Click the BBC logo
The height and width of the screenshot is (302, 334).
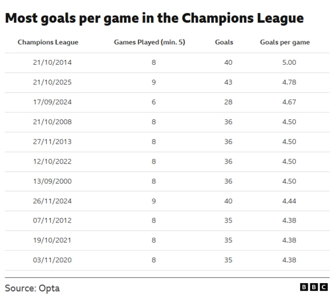(x=314, y=287)
